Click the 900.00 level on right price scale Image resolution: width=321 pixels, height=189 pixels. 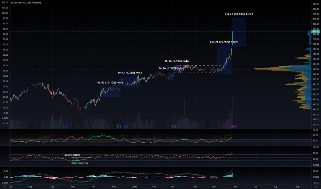(316, 14)
